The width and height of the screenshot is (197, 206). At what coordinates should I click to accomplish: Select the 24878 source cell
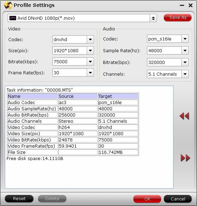[78, 140]
